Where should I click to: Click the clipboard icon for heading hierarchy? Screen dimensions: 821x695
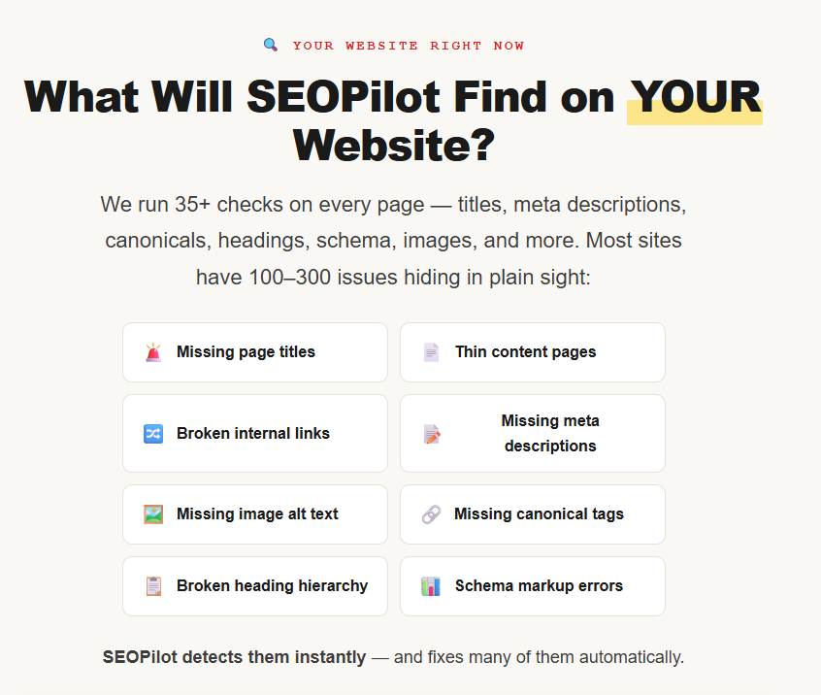(x=153, y=586)
